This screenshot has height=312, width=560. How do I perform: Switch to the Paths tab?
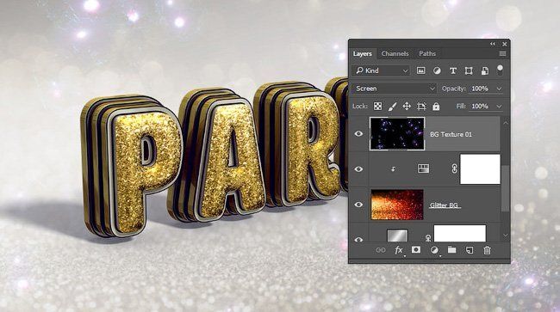click(427, 54)
